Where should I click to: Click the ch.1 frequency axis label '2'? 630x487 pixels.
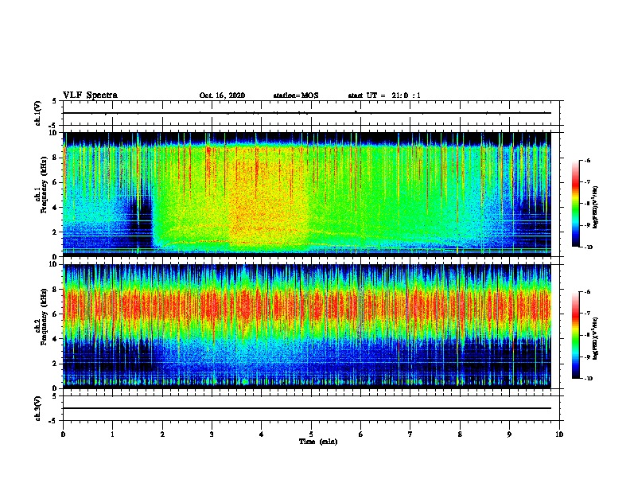pyautogui.click(x=55, y=232)
